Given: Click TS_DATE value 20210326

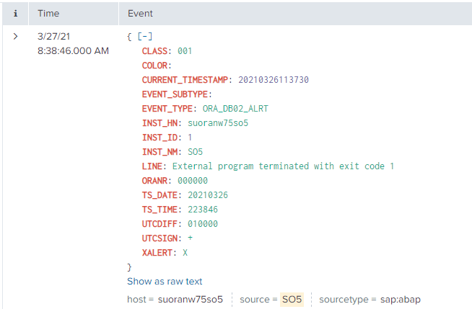Looking at the screenshot, I should tap(208, 195).
